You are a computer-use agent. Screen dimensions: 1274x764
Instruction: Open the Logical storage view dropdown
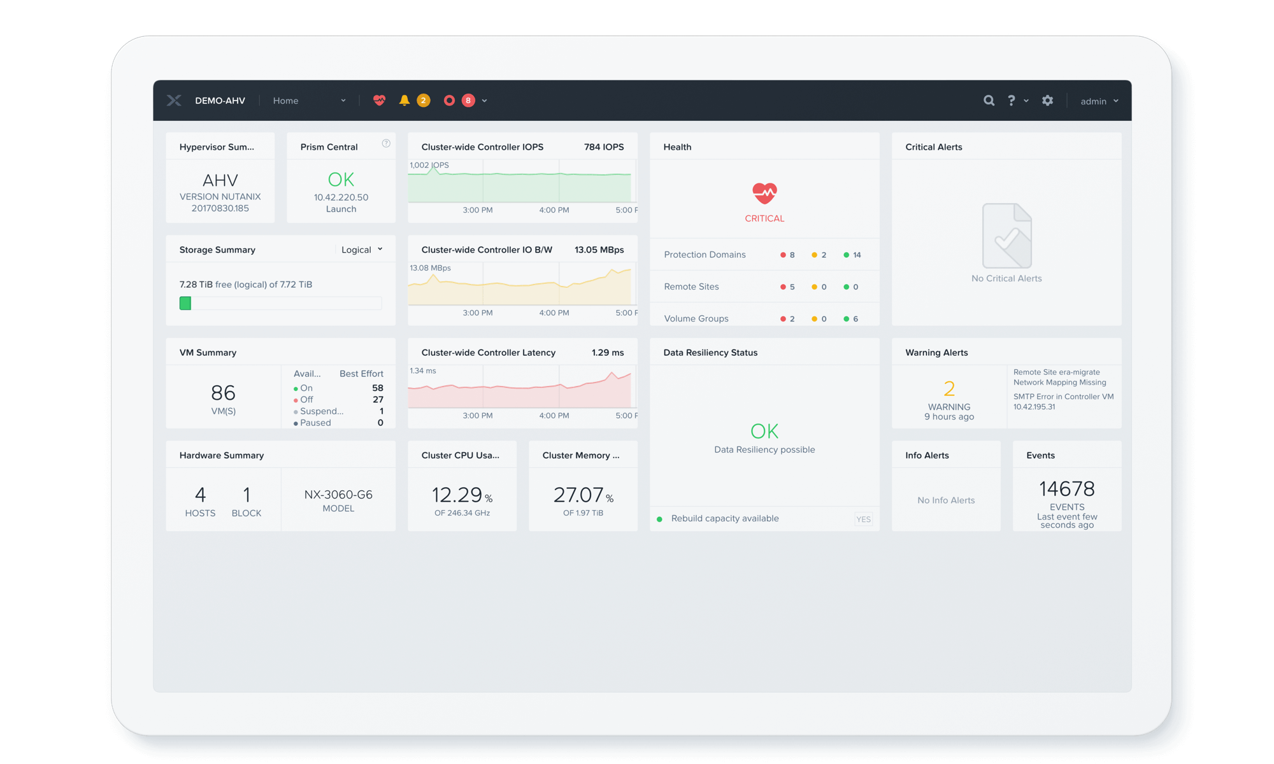coord(362,250)
